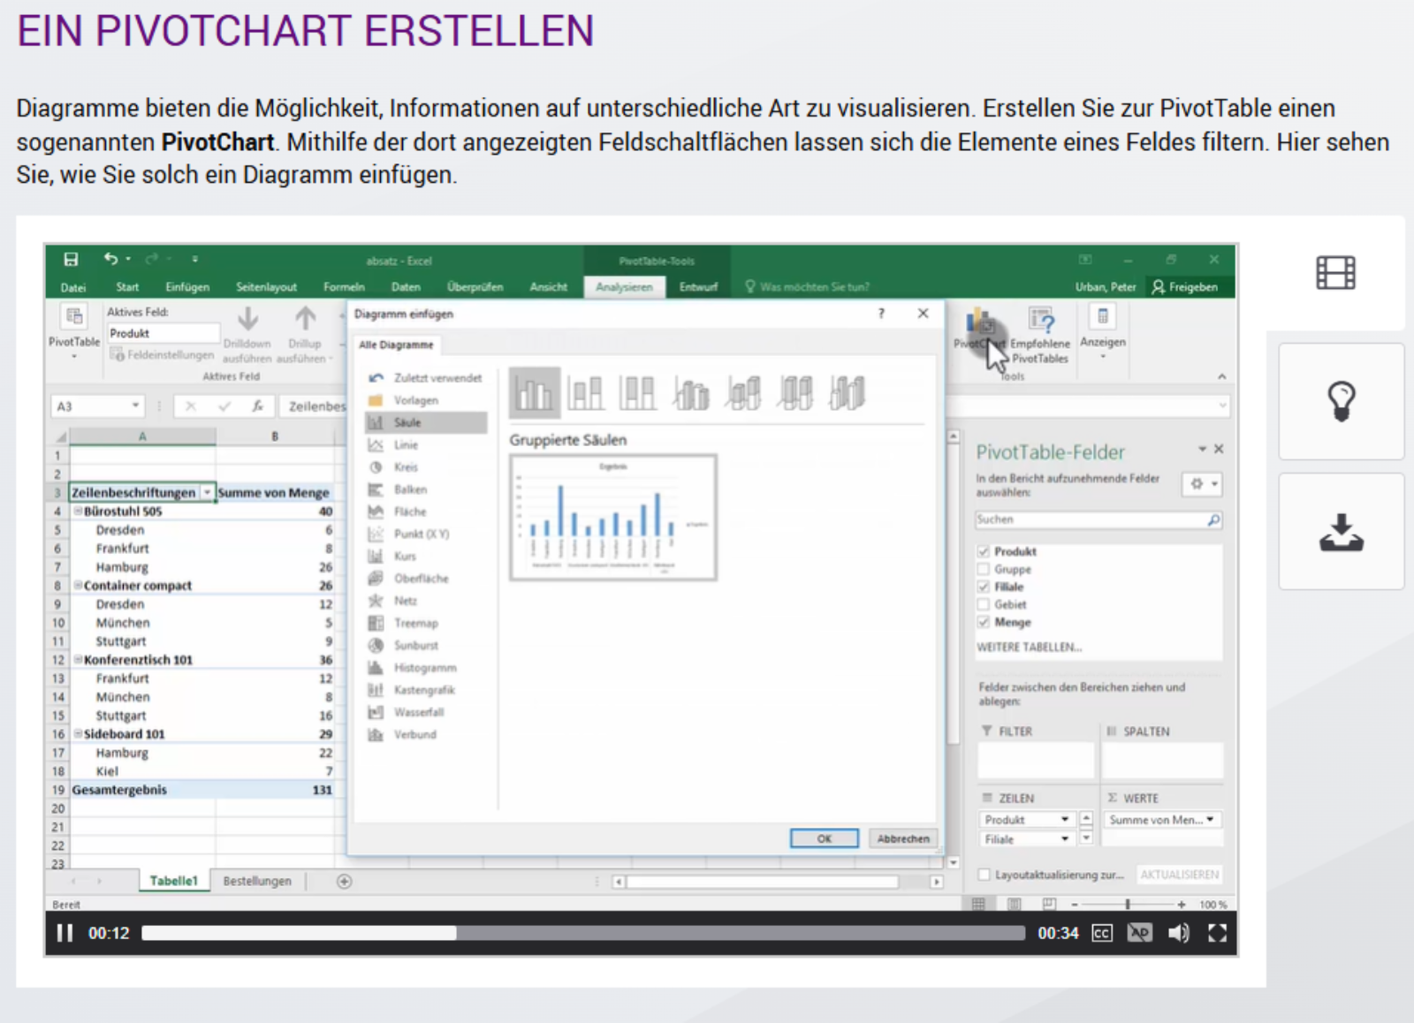Click Abbrechen to cancel dialog
The width and height of the screenshot is (1414, 1023).
click(x=902, y=838)
